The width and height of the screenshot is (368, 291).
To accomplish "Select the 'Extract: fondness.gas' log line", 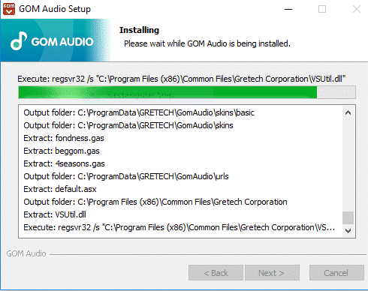I will 64,138.
